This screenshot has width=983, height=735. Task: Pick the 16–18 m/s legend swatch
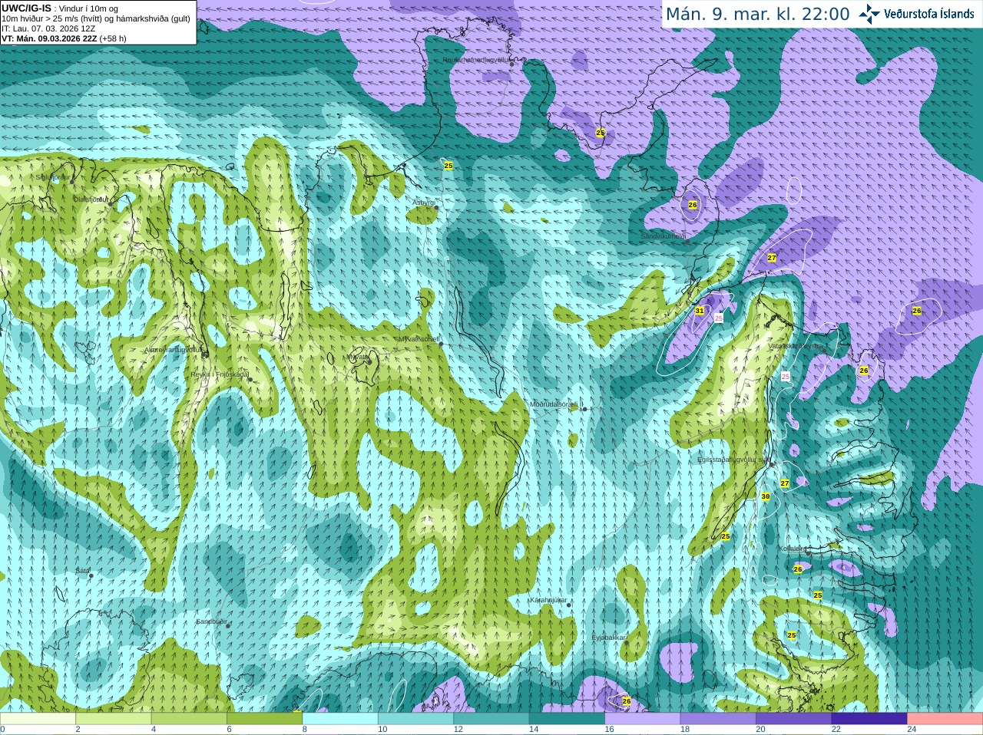[x=643, y=718]
